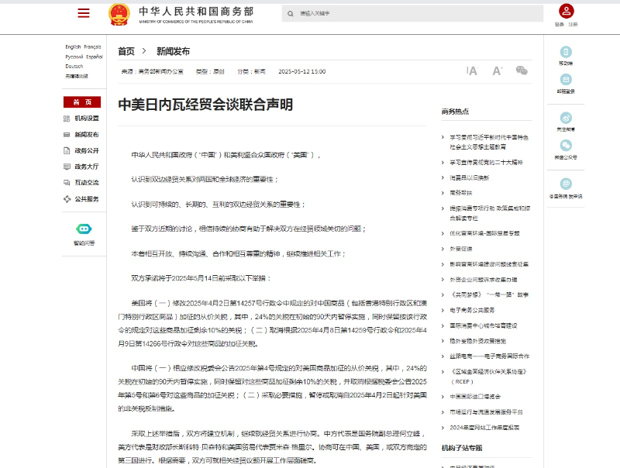620x468 pixels.
Task: Open 提振消费专项行动 政策集成和综合解读专栏 link
Action: [x=490, y=213]
